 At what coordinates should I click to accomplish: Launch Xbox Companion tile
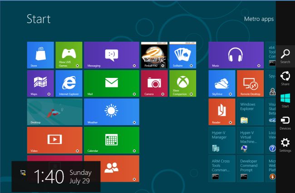(x=183, y=83)
